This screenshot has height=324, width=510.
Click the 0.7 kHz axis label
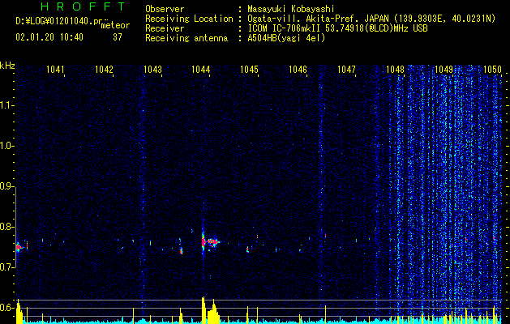6,267
